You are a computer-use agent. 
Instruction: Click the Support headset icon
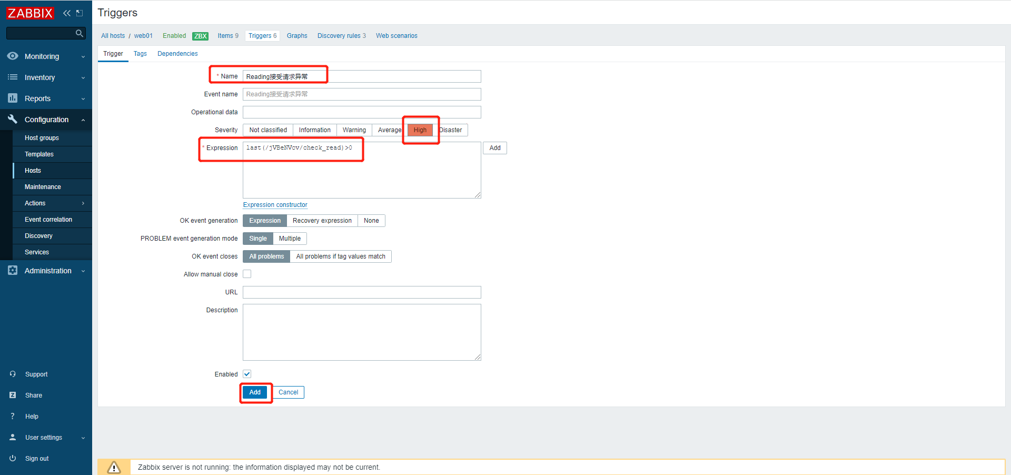coord(13,374)
